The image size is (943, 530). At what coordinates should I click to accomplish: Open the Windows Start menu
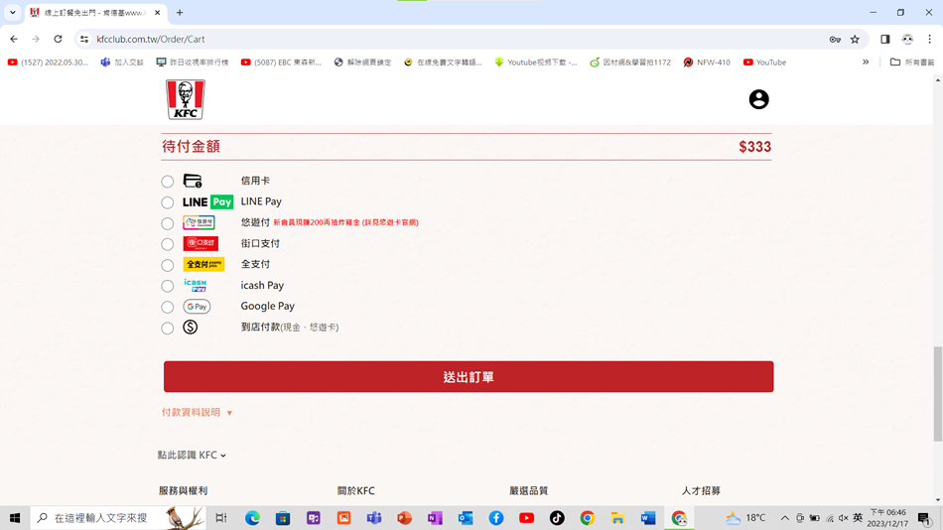pos(15,518)
